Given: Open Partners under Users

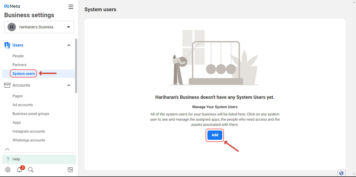Looking at the screenshot, I should tap(19, 65).
